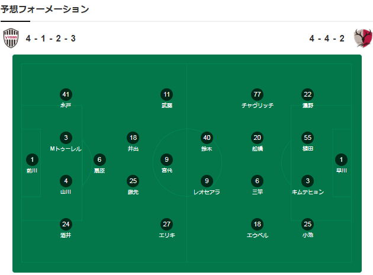Screen dimensions: 373x275
Task: Click the Vissel Kobe team crest
Action: [11, 39]
